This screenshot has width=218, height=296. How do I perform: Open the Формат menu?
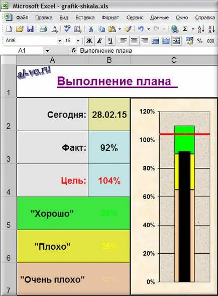point(111,18)
